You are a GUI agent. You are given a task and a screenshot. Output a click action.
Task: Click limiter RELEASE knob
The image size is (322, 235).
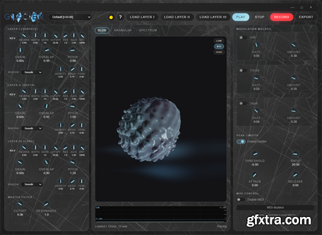296,174
